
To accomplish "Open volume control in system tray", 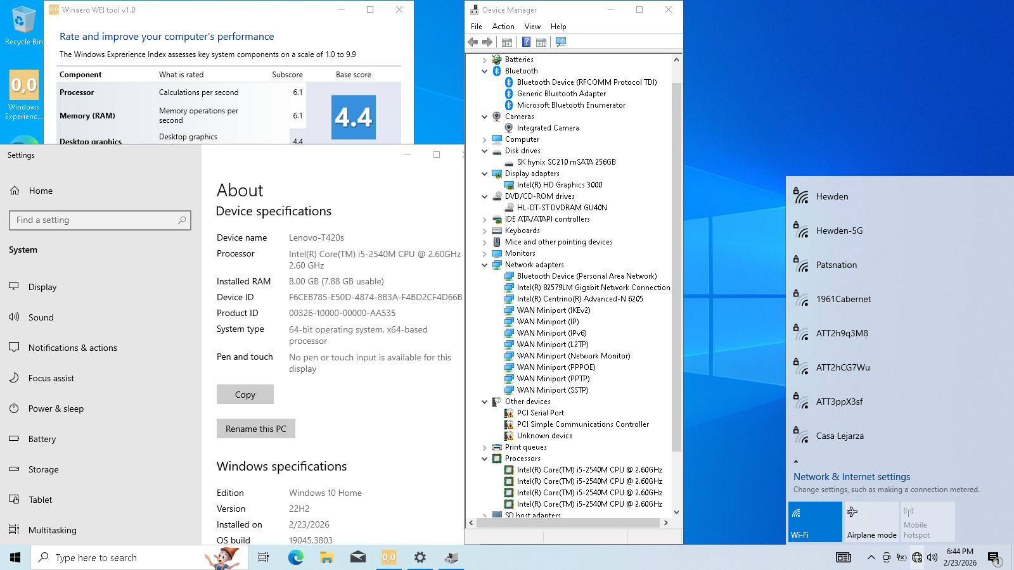I will click(932, 557).
